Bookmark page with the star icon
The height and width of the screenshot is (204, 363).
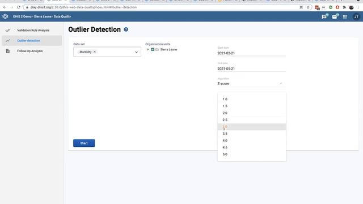click(308, 7)
